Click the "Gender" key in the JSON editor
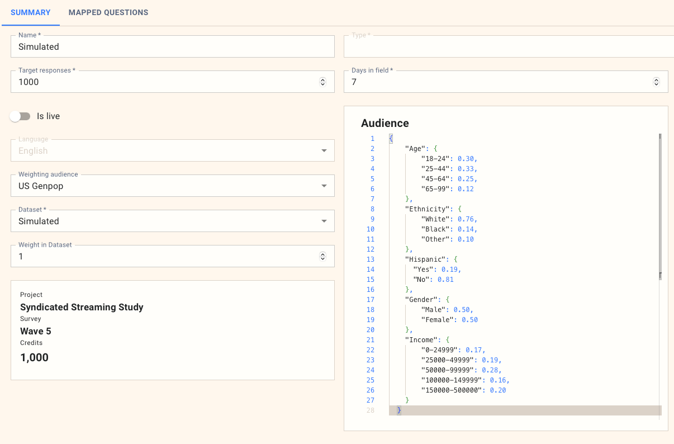Image resolution: width=674 pixels, height=444 pixels. pos(420,300)
